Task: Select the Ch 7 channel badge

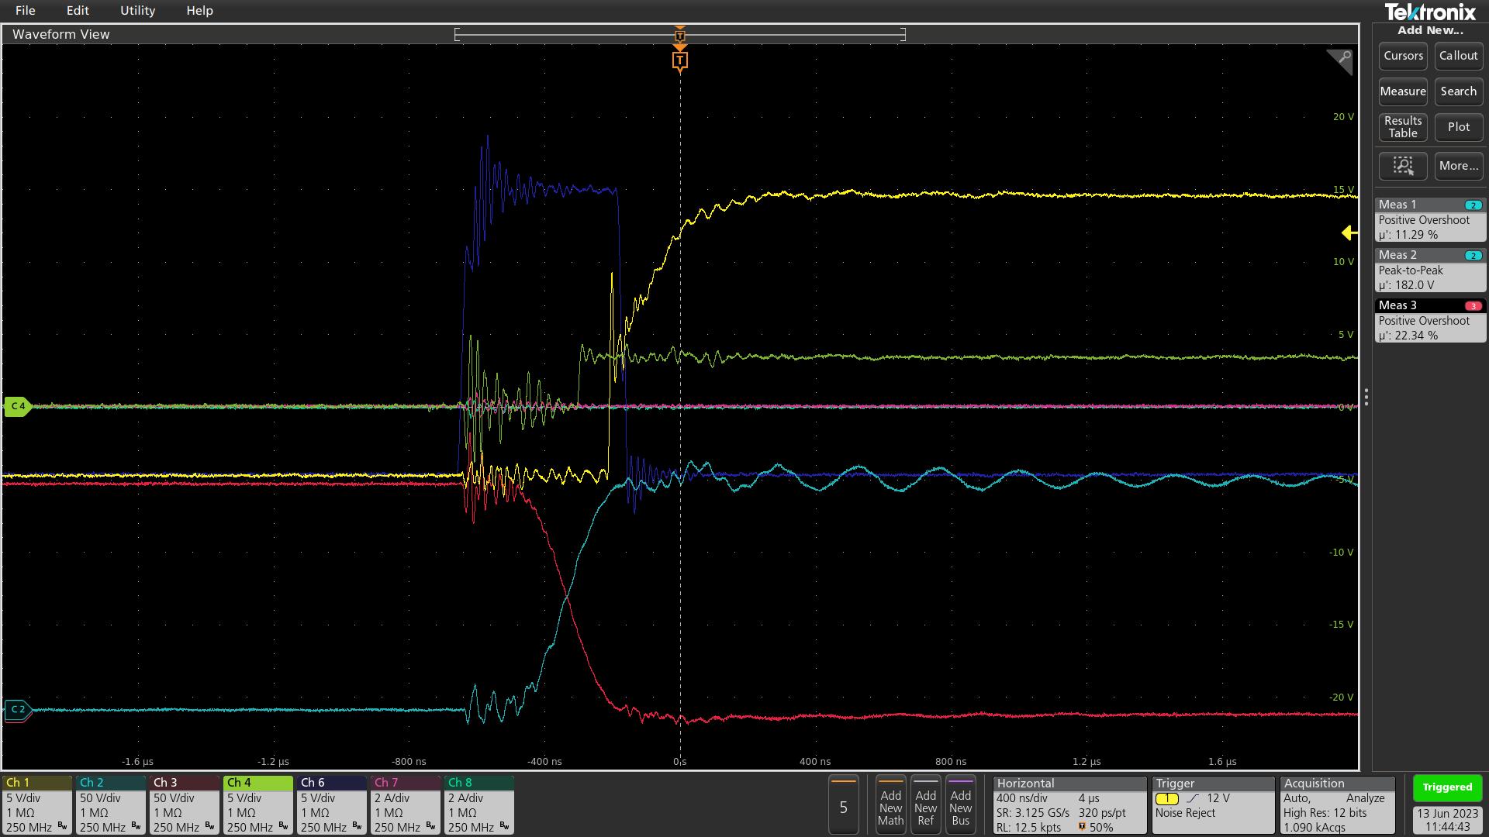Action: pos(405,804)
